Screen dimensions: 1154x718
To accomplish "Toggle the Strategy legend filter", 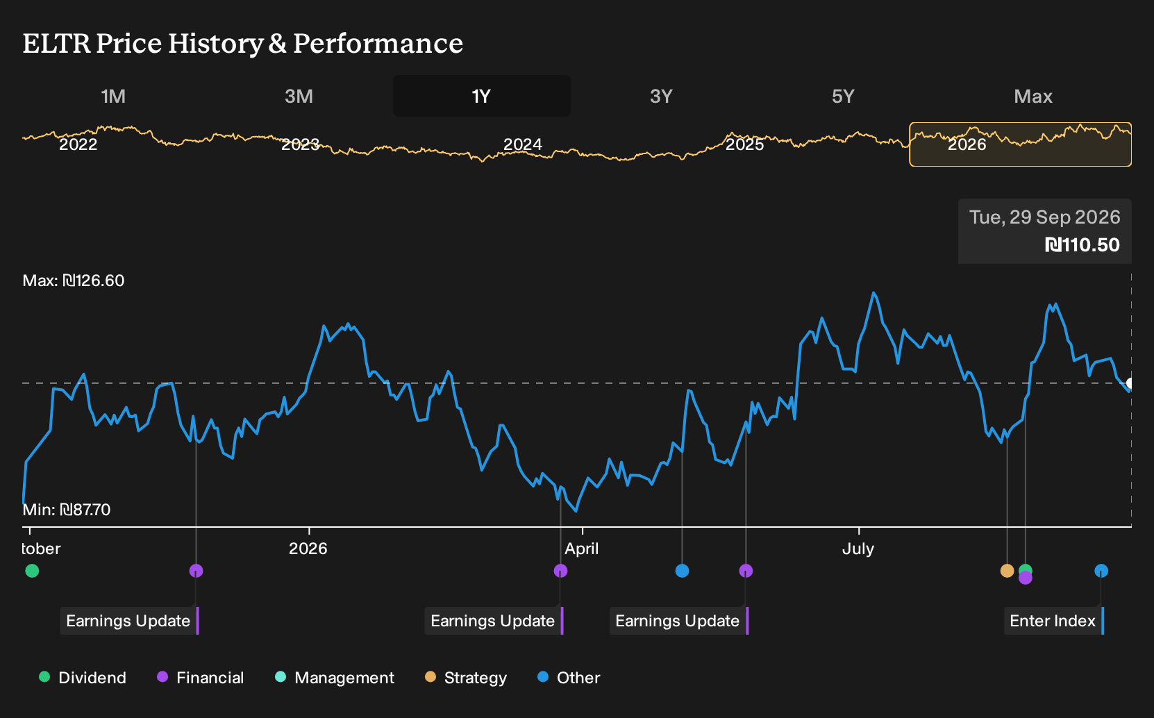I will point(466,678).
